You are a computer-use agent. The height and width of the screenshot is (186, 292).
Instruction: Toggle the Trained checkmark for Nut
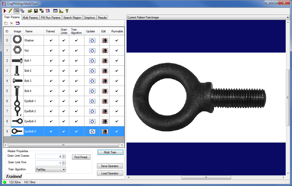tap(51, 51)
